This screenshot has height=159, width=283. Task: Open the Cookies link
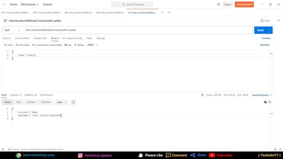(x=266, y=38)
